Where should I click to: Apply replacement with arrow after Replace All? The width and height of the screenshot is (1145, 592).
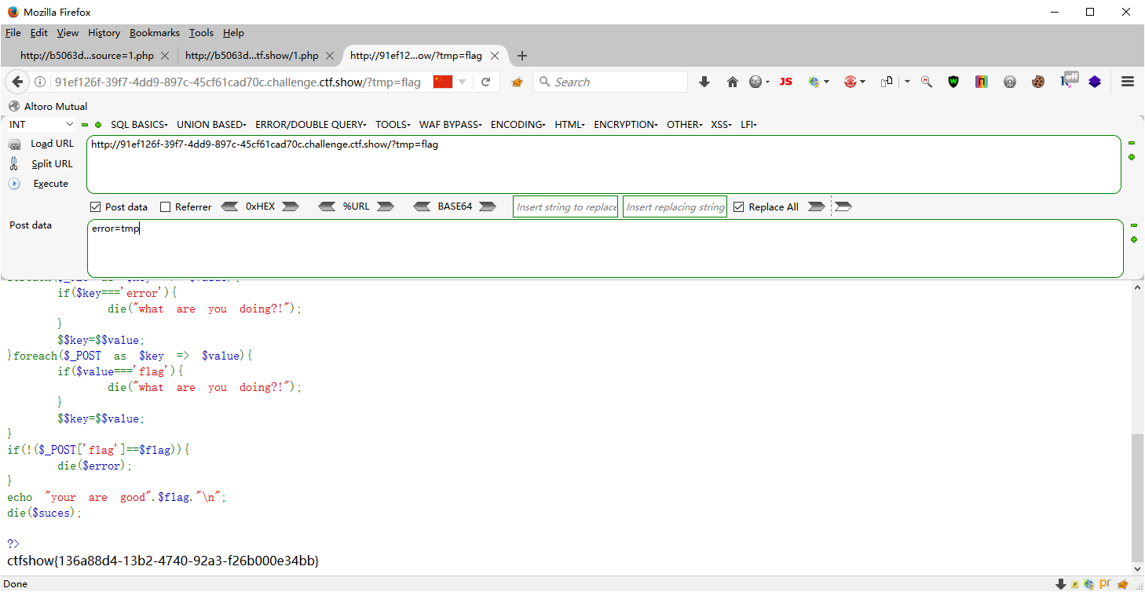click(817, 206)
